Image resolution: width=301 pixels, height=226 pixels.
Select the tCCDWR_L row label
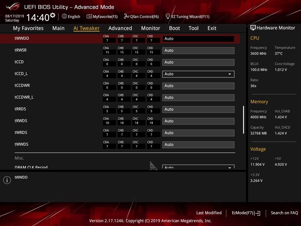pos(24,97)
